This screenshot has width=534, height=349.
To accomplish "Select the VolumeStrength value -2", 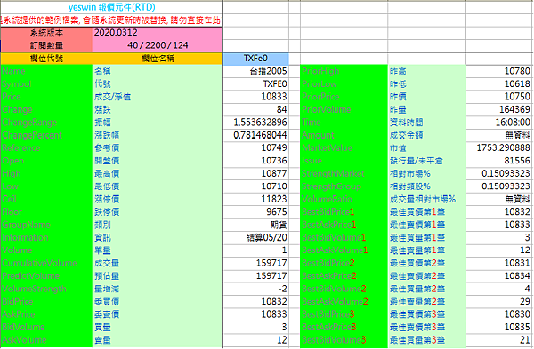I will (x=256, y=289).
